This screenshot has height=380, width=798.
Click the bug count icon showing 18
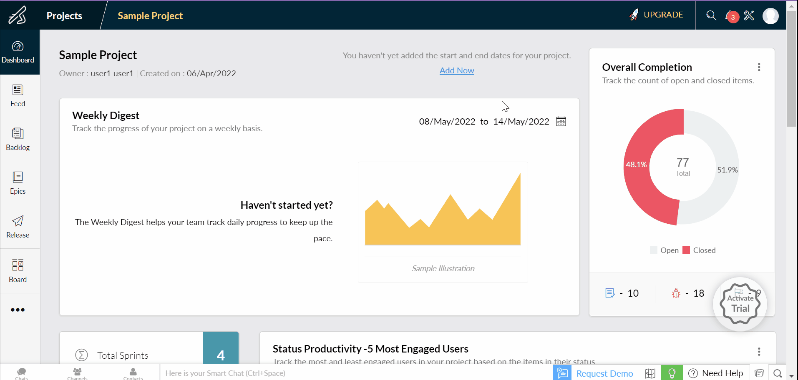pyautogui.click(x=676, y=293)
